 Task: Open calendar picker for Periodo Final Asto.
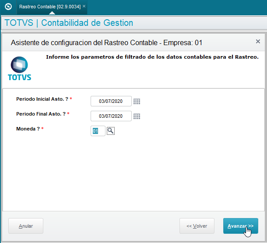pyautogui.click(x=137, y=116)
